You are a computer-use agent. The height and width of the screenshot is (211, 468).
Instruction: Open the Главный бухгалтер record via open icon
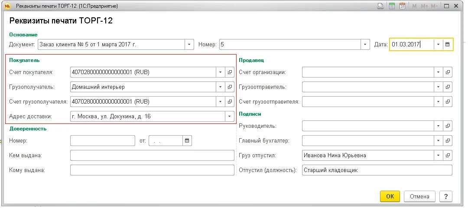tap(448, 140)
